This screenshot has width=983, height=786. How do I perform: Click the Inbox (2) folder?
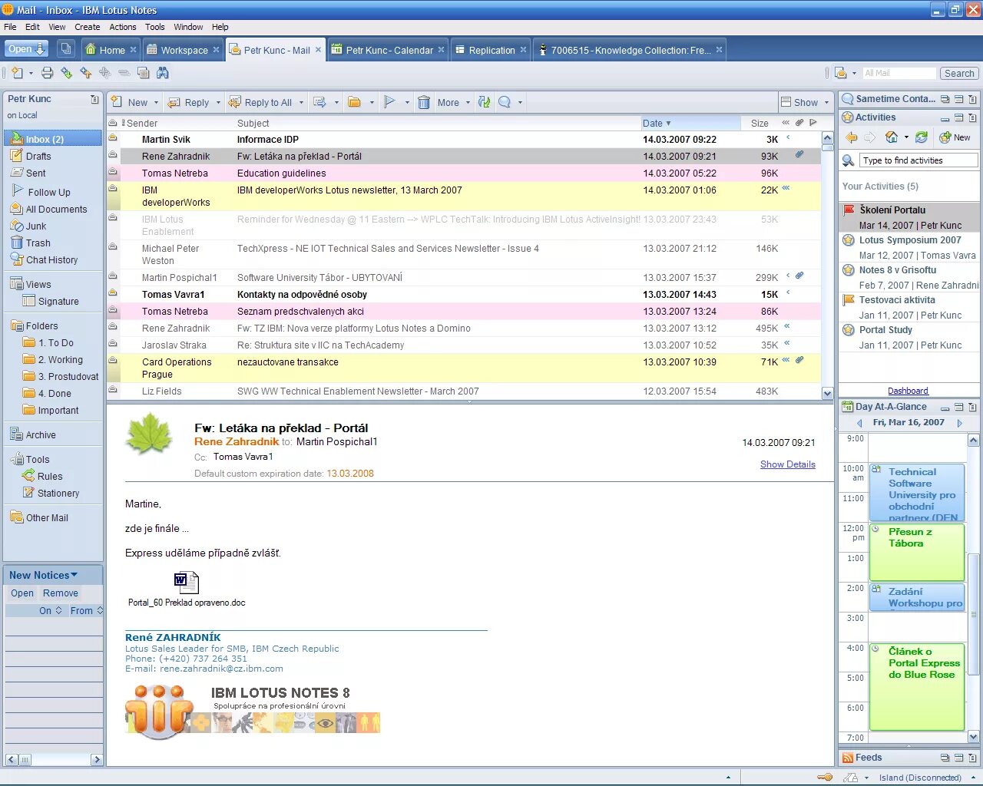pyautogui.click(x=53, y=139)
